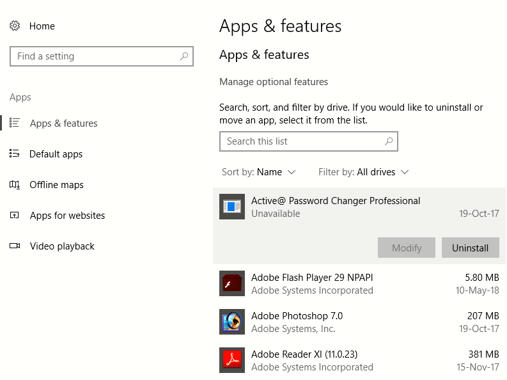Click the magnifier in Find a setting
This screenshot has height=380, width=507.
point(184,56)
